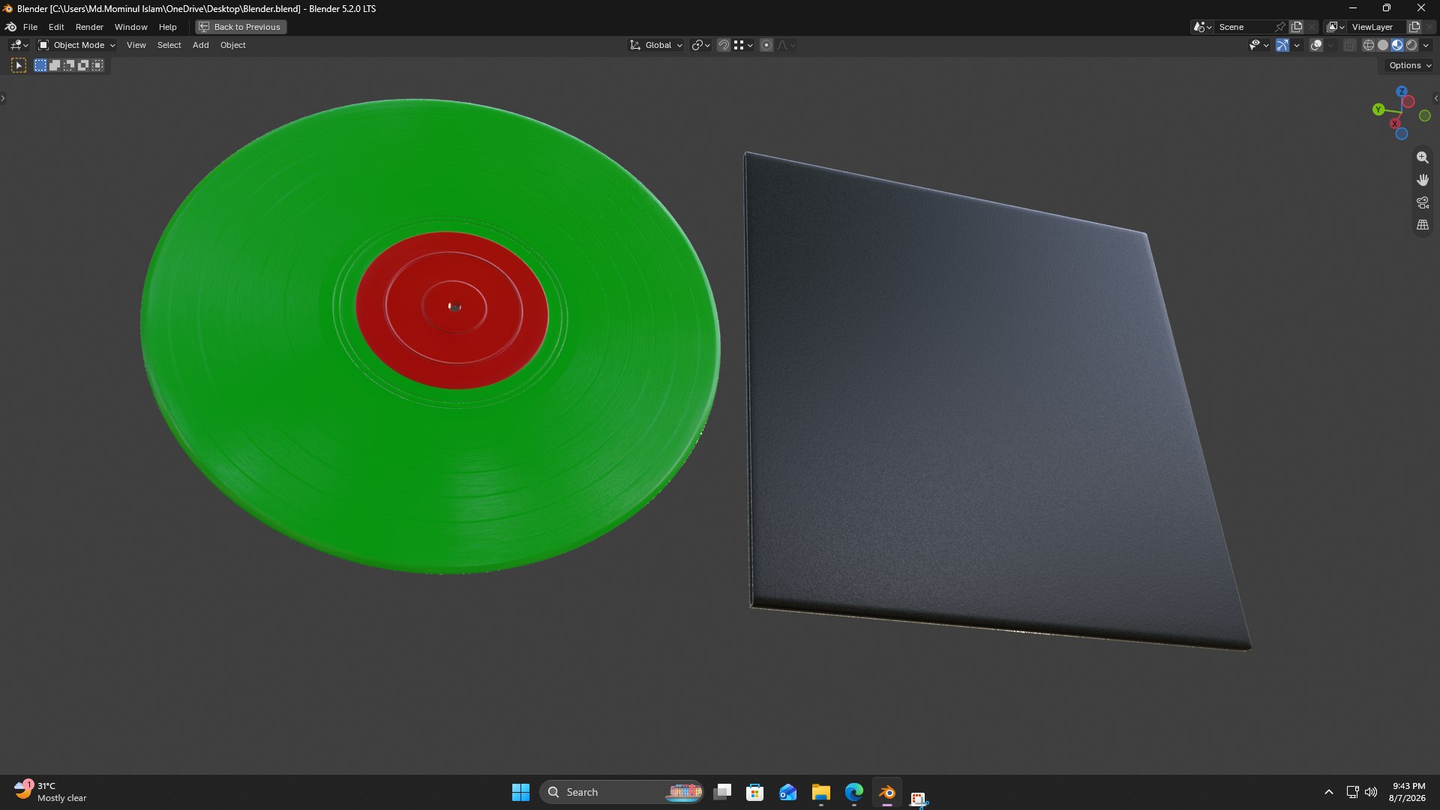Choose Subtract from selection mode
1440x810 pixels.
(69, 65)
